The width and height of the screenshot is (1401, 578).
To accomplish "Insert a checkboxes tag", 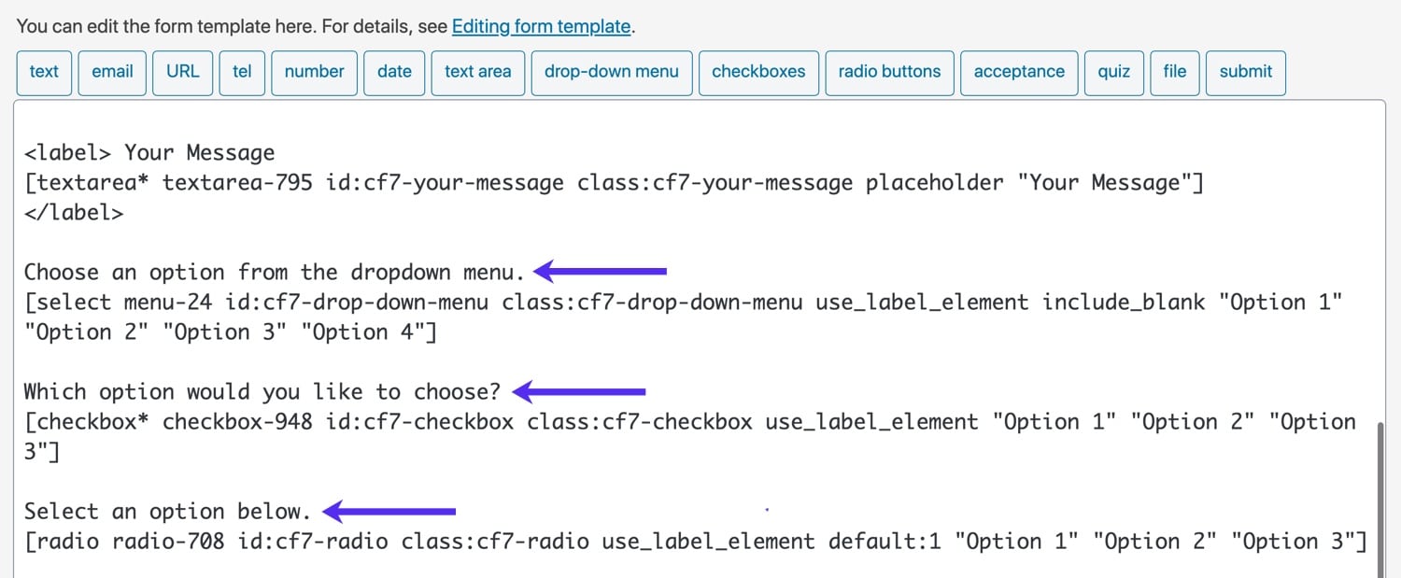I will click(x=758, y=72).
